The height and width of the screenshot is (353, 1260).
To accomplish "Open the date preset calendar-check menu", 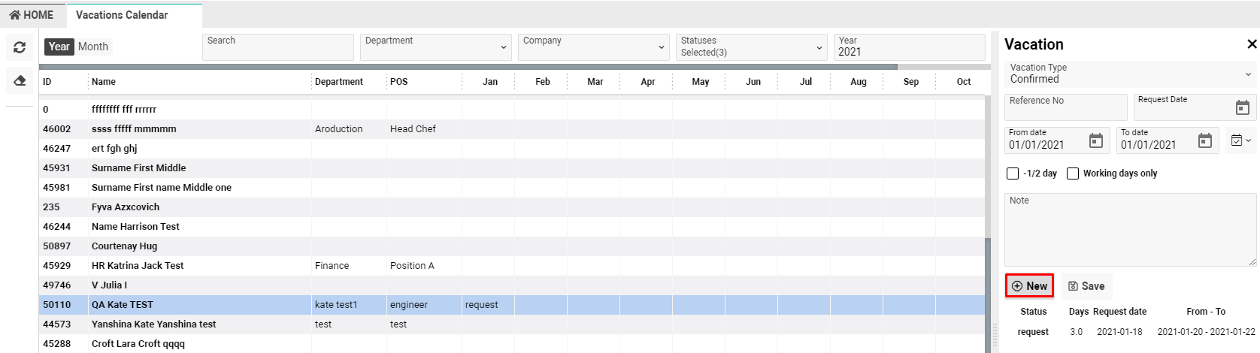I will click(1240, 140).
